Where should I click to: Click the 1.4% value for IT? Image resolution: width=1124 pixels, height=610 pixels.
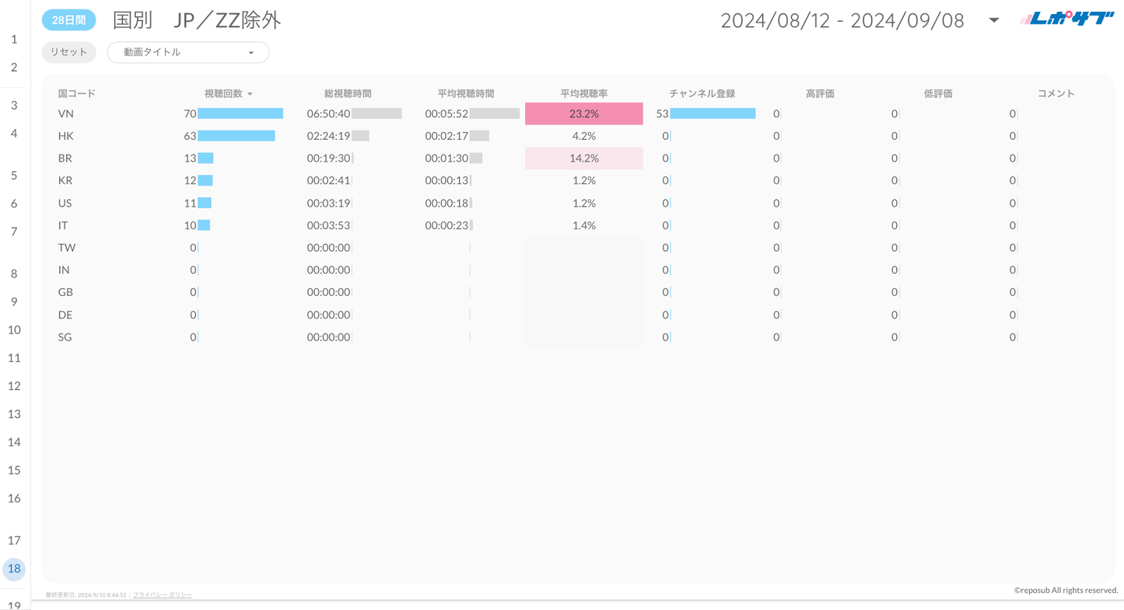584,225
